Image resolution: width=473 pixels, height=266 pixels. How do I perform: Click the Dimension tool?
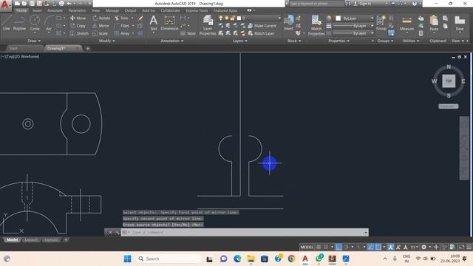169,23
